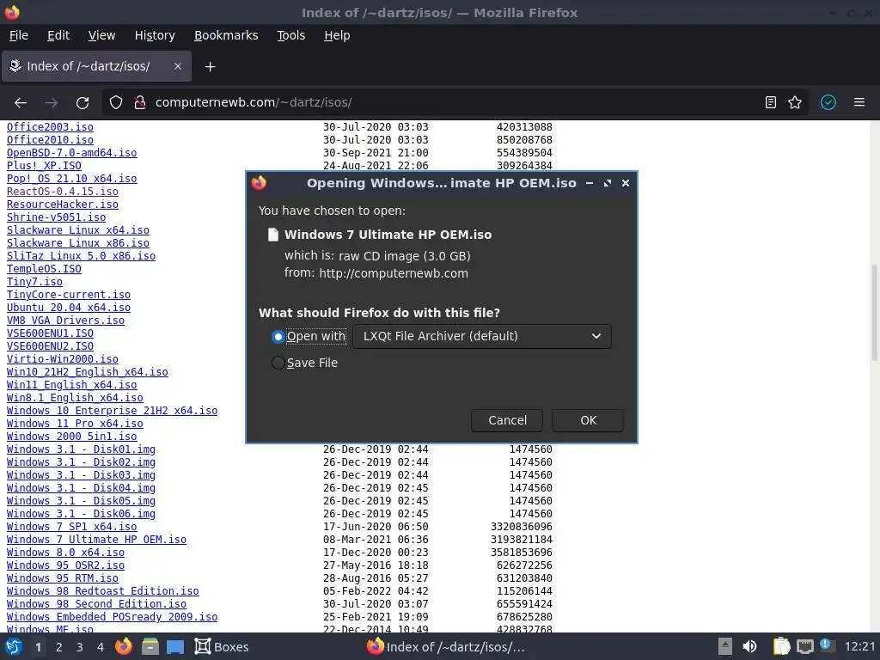This screenshot has height=660, width=880.
Task: Open the Slackware Linux x64.iso link
Action: (x=78, y=230)
